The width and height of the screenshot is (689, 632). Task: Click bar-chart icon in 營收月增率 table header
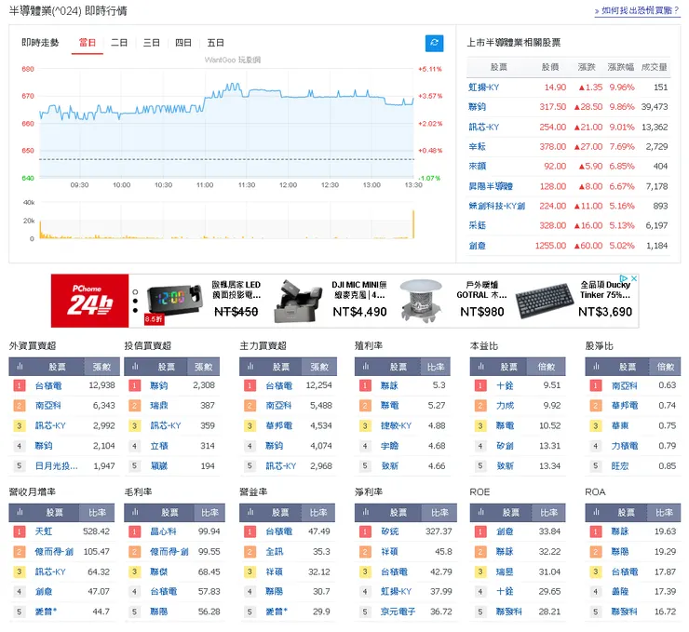20,512
